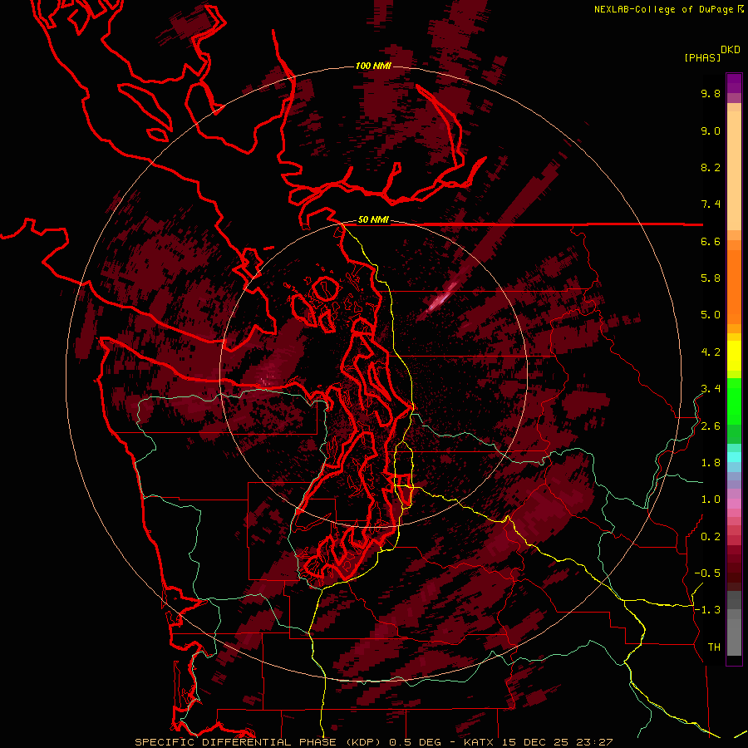Screen dimensions: 748x748
Task: Click the 5.0 value on the color scale
Action: (711, 315)
